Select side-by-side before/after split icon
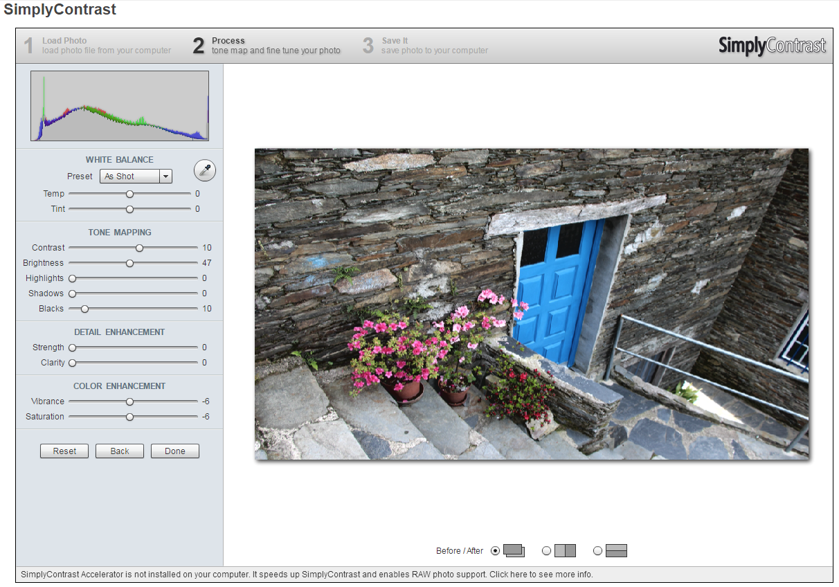Screen dimensions: 839x587 click(565, 551)
